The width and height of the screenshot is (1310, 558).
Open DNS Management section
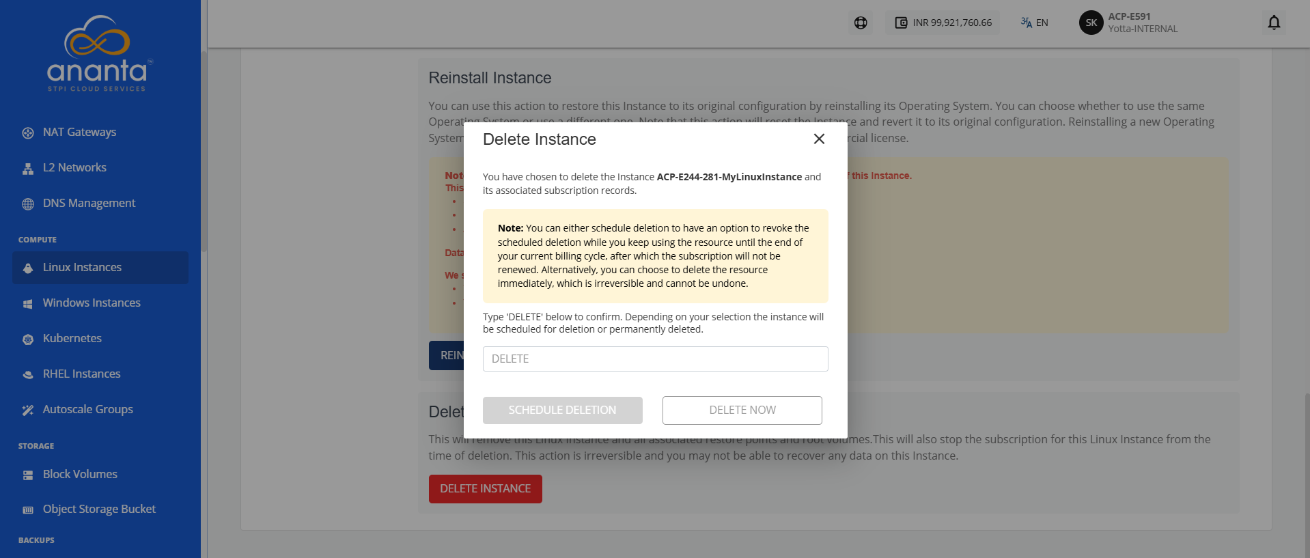89,203
